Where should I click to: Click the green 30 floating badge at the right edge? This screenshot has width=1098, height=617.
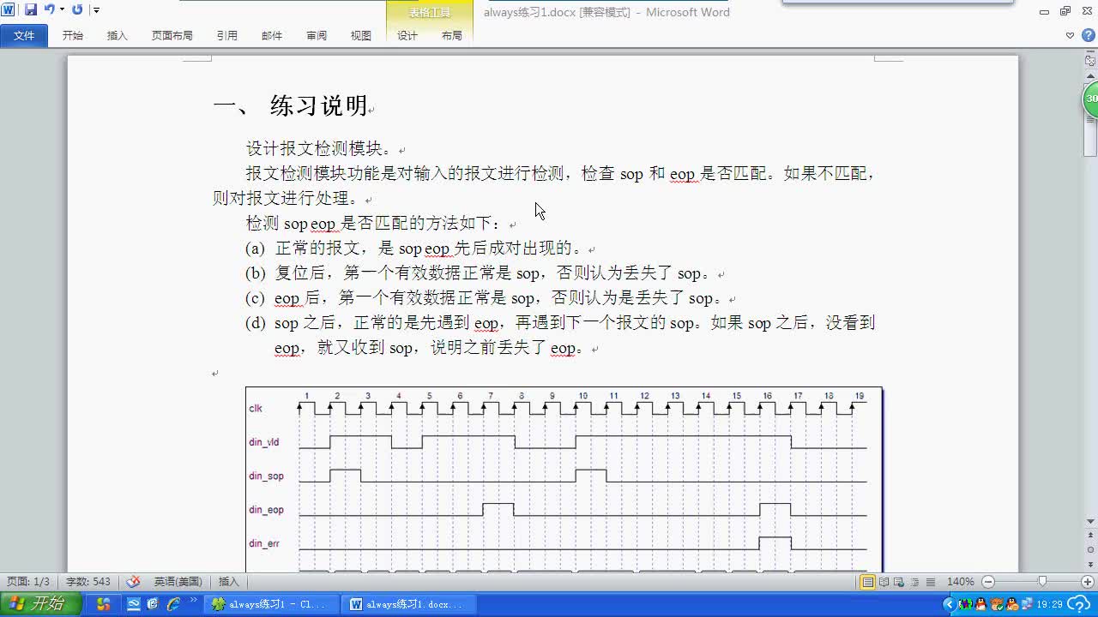1090,99
